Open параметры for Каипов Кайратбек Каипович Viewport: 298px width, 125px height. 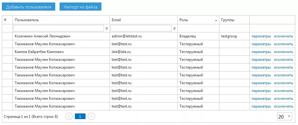[261, 52]
